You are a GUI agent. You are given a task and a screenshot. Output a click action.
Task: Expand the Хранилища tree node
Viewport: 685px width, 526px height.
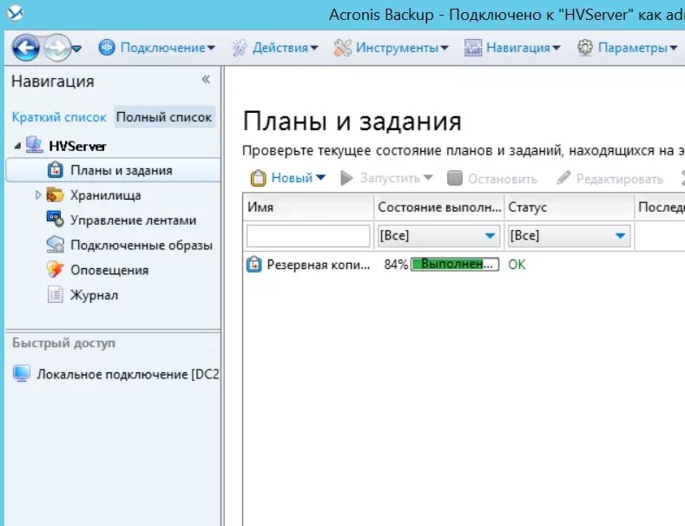click(x=38, y=194)
